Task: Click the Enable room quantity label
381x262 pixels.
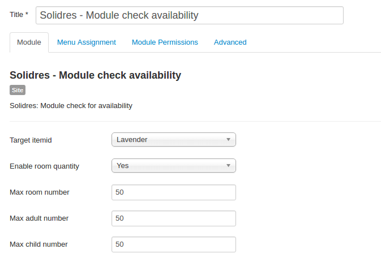Action: [x=45, y=166]
